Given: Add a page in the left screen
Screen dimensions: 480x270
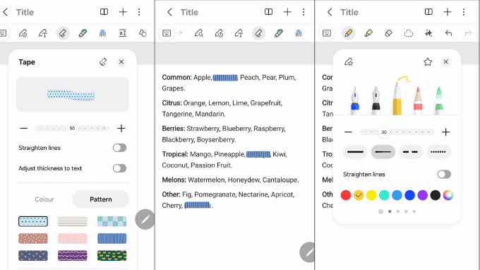Looking at the screenshot, I should (123, 12).
